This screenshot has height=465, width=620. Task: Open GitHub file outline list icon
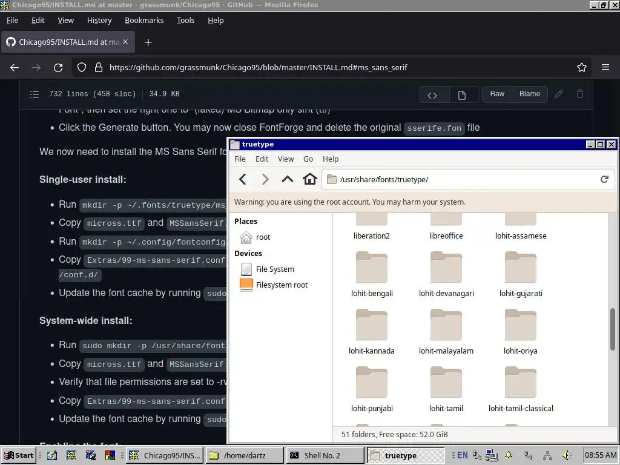(x=35, y=94)
